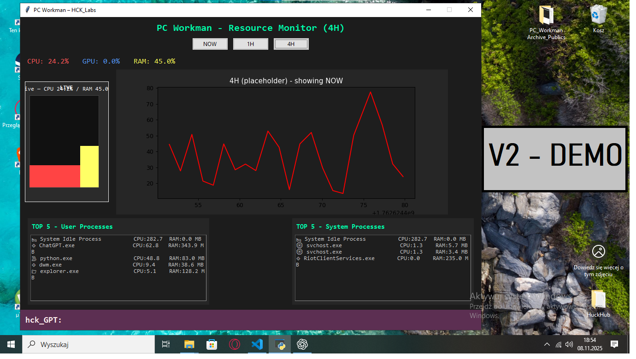Click the python.exe snake icon
The width and height of the screenshot is (636, 359).
click(34, 258)
